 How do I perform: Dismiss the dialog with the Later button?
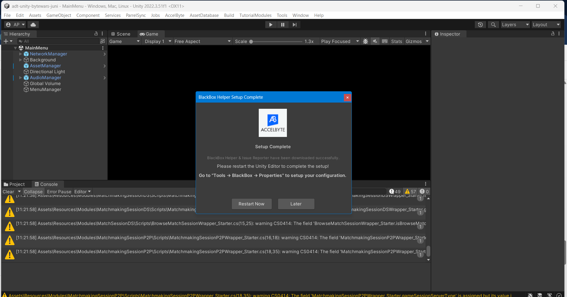[x=296, y=204]
